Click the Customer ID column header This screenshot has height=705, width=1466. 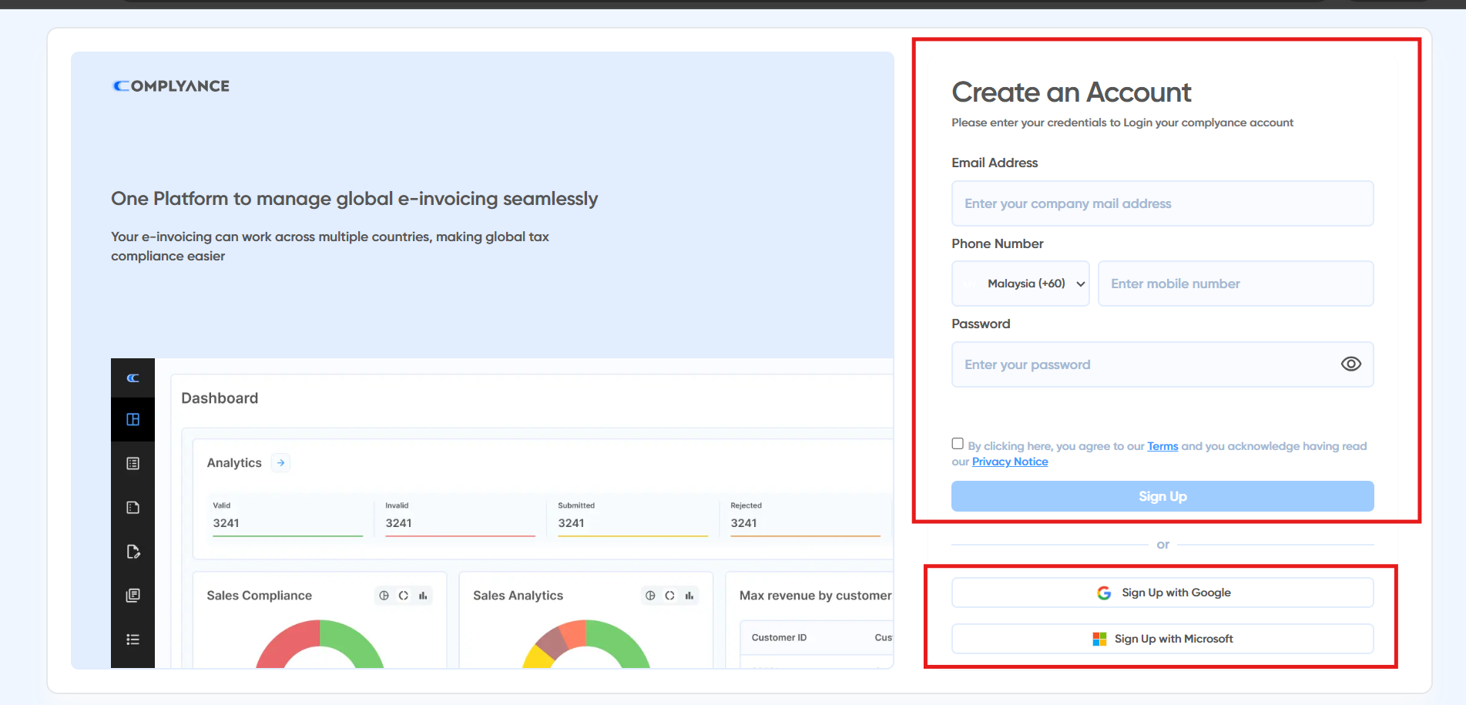coord(779,637)
